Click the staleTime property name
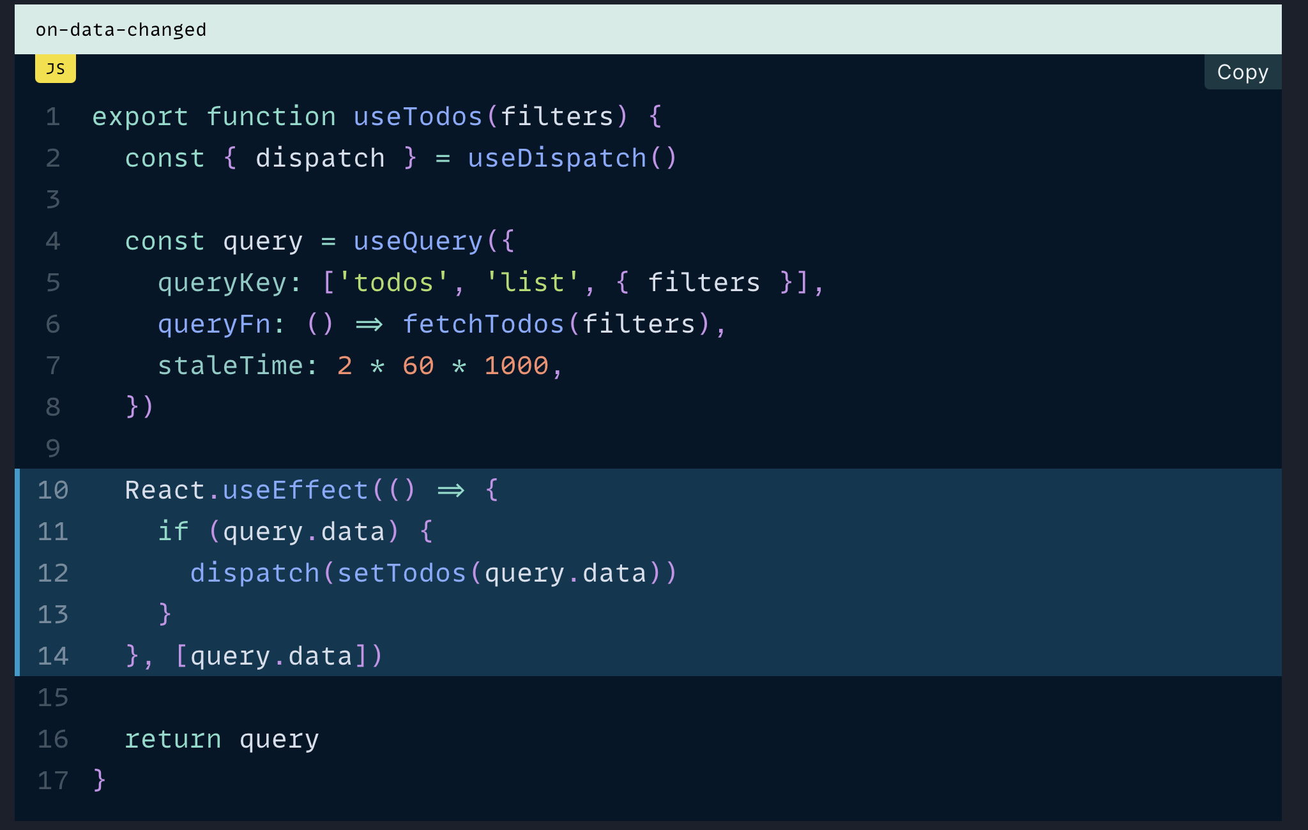The image size is (1308, 830). (230, 366)
